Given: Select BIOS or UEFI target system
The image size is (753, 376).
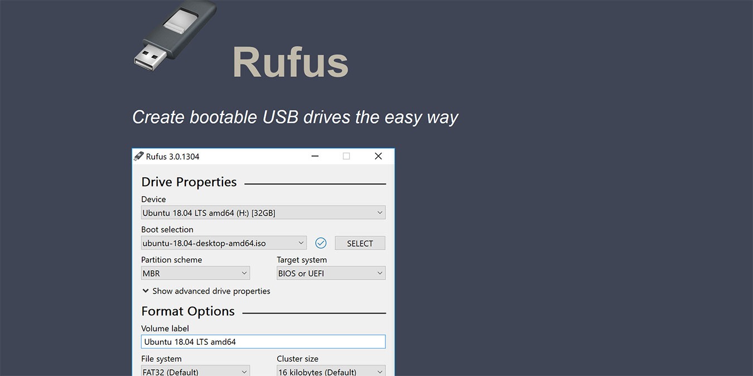Looking at the screenshot, I should pyautogui.click(x=324, y=273).
